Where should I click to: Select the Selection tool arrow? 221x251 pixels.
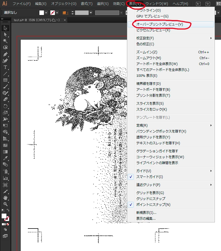pos(5,28)
